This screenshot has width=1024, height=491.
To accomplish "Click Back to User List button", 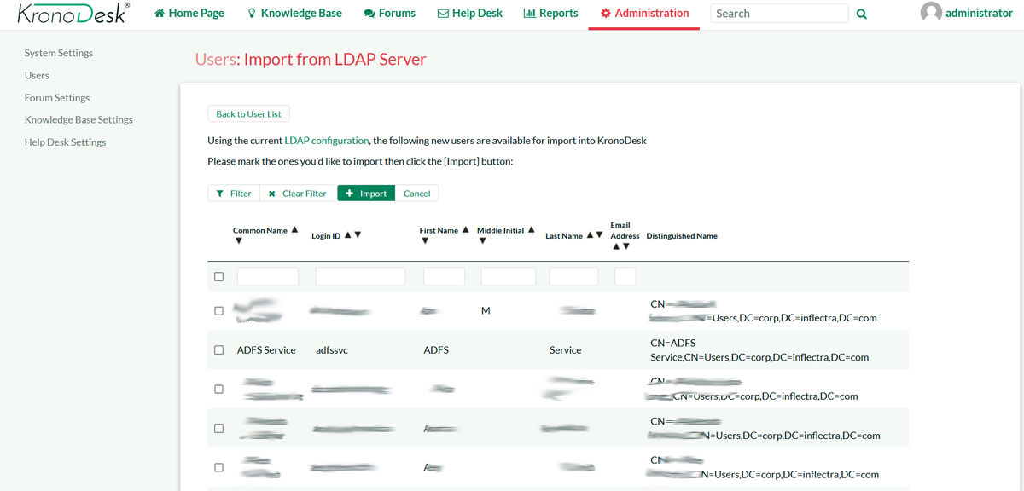I will click(248, 114).
